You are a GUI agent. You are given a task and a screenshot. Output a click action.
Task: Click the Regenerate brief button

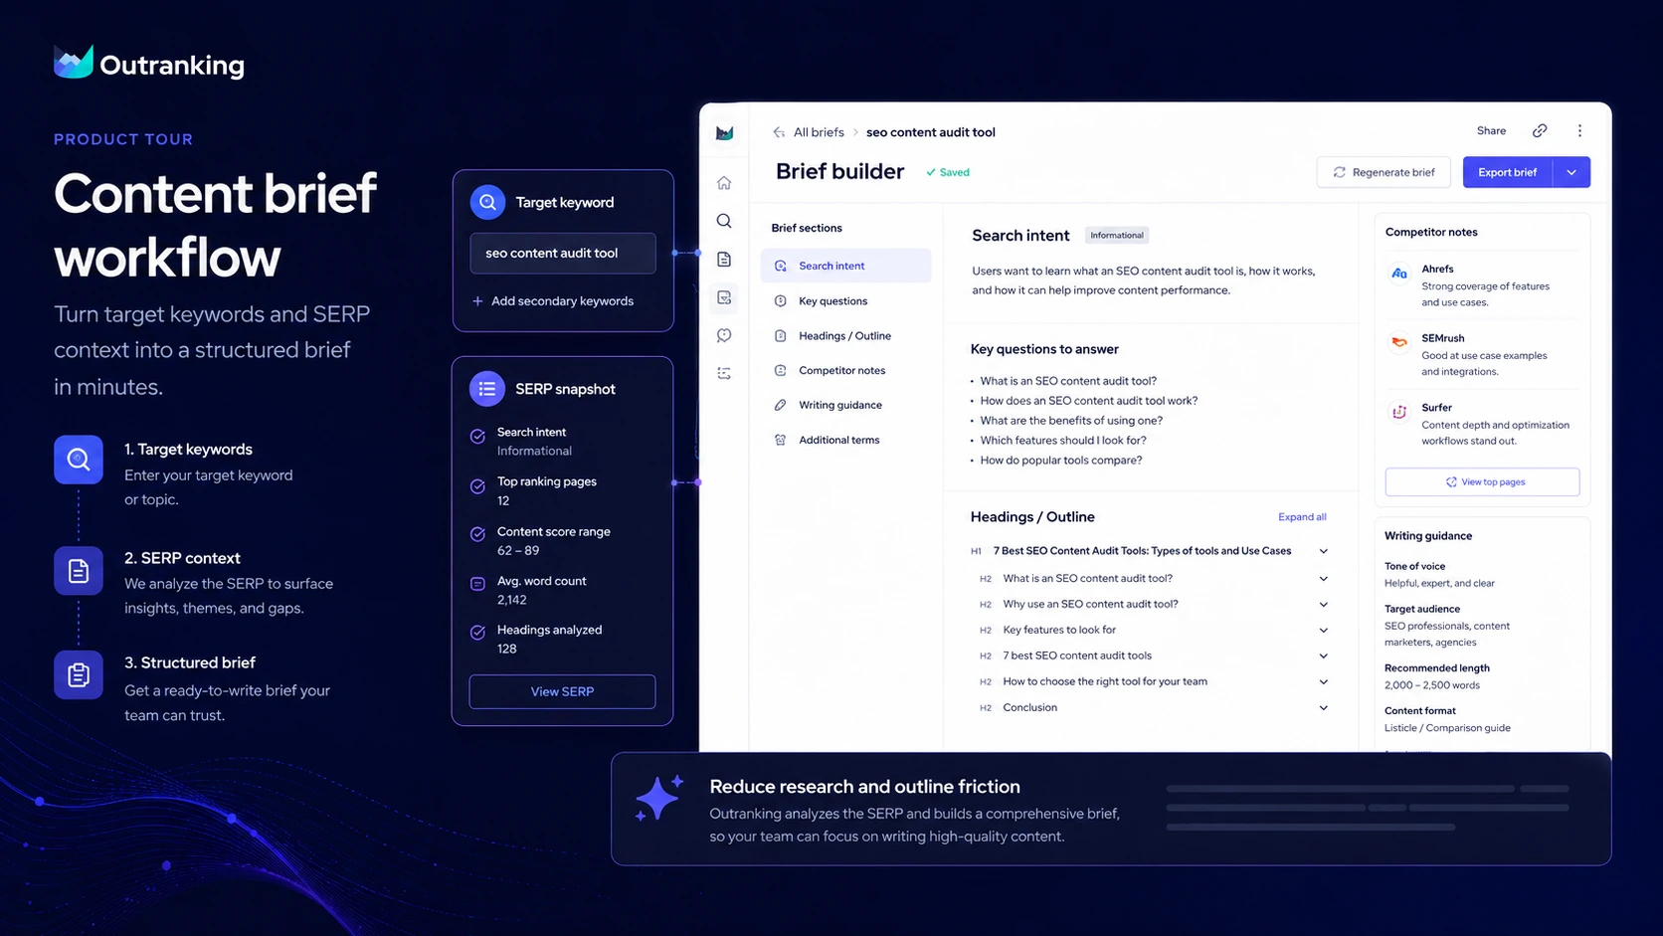1384,172
